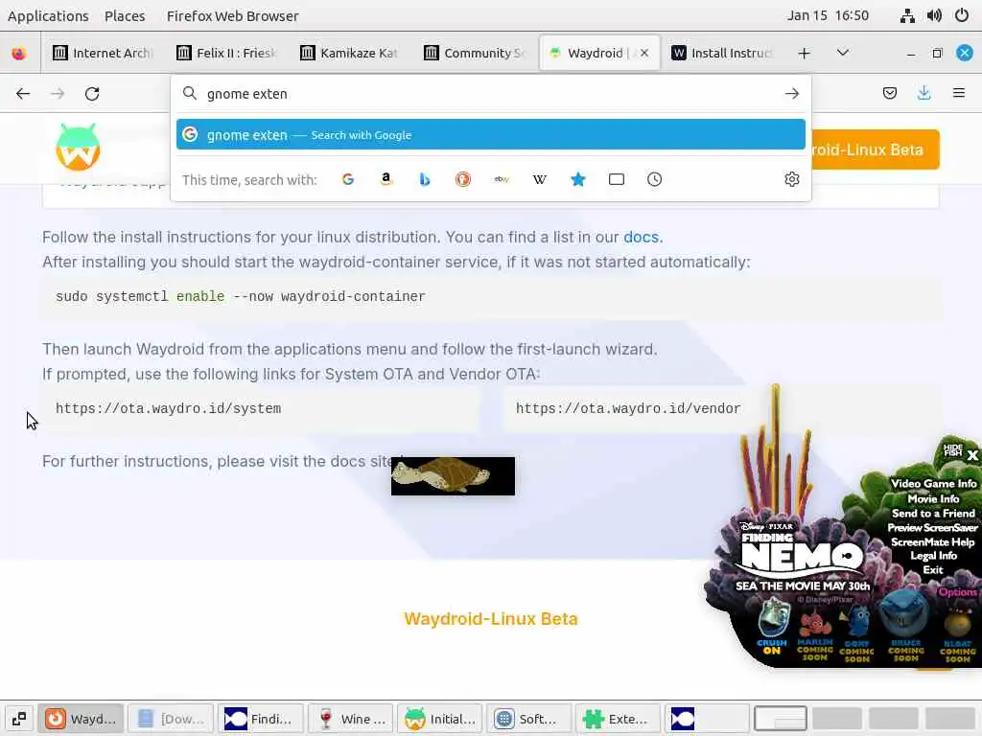
Task: Reload the current Waydroid page
Action: tap(92, 93)
